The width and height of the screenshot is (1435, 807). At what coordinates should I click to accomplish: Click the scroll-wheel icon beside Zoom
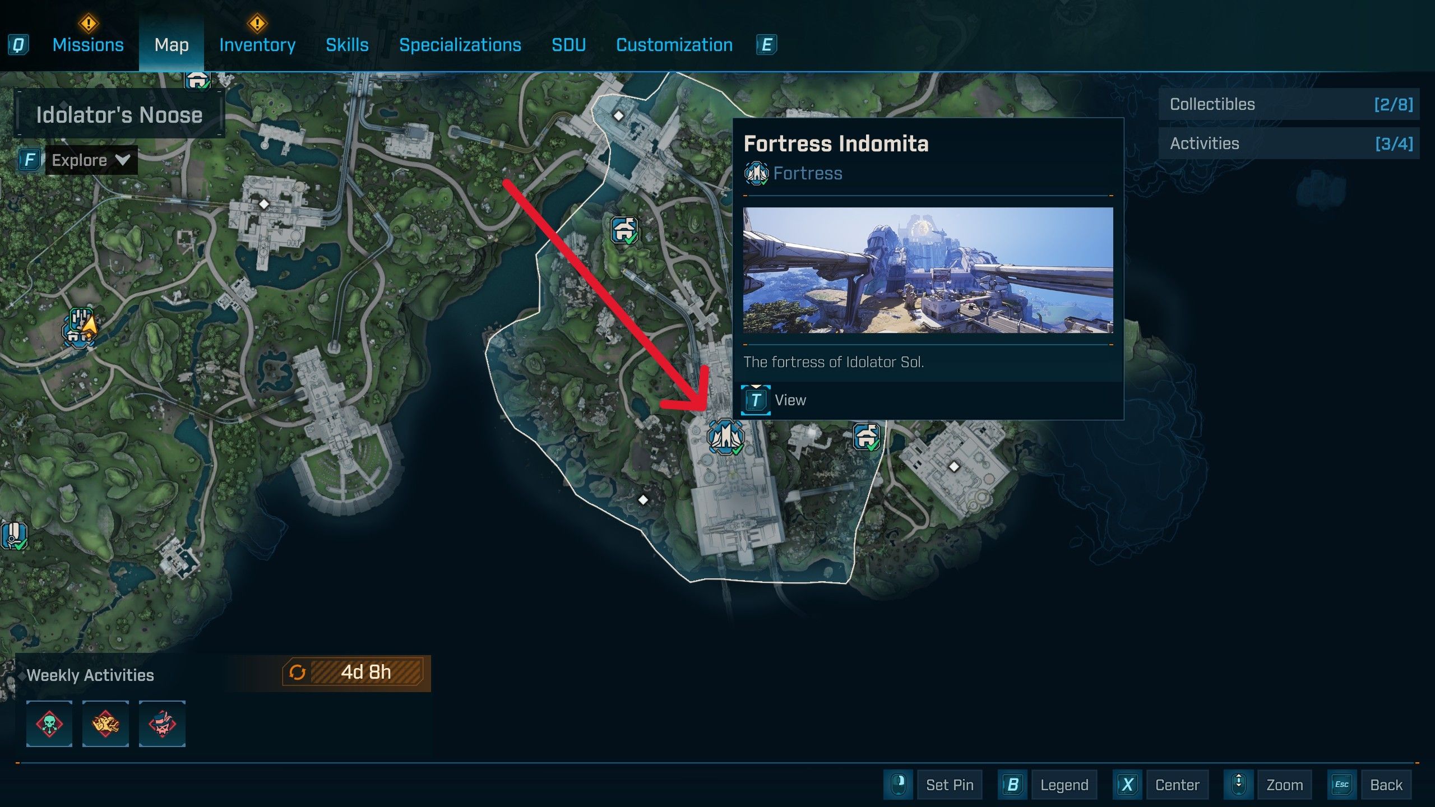tap(1238, 784)
